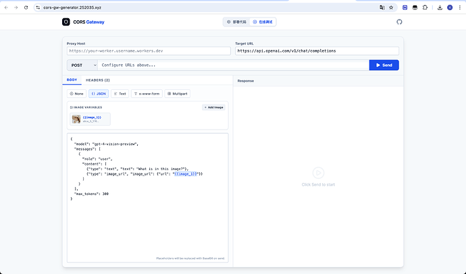Reload the current page

[x=26, y=7]
